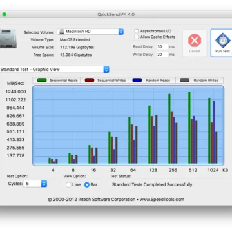The width and height of the screenshot is (232, 232).
Task: Click the hard drive volume icon
Action: [8, 39]
